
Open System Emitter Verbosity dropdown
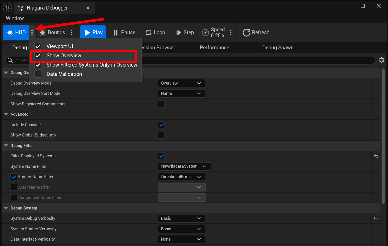click(182, 229)
